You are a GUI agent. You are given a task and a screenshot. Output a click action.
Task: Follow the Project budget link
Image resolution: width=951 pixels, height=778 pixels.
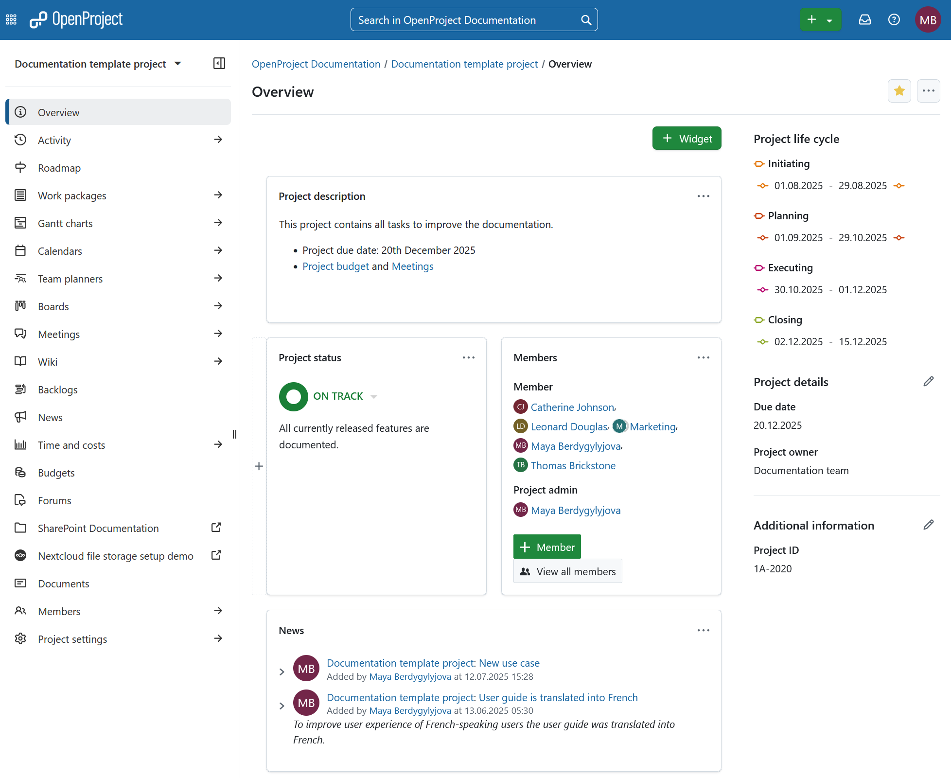[x=335, y=266]
